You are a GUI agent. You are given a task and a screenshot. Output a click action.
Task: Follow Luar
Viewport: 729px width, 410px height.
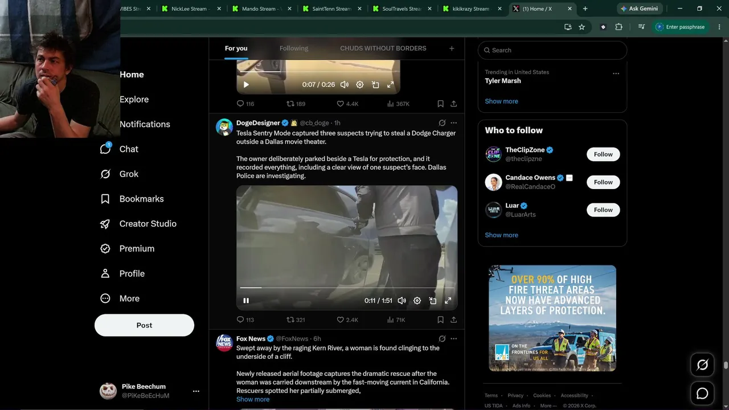603,210
